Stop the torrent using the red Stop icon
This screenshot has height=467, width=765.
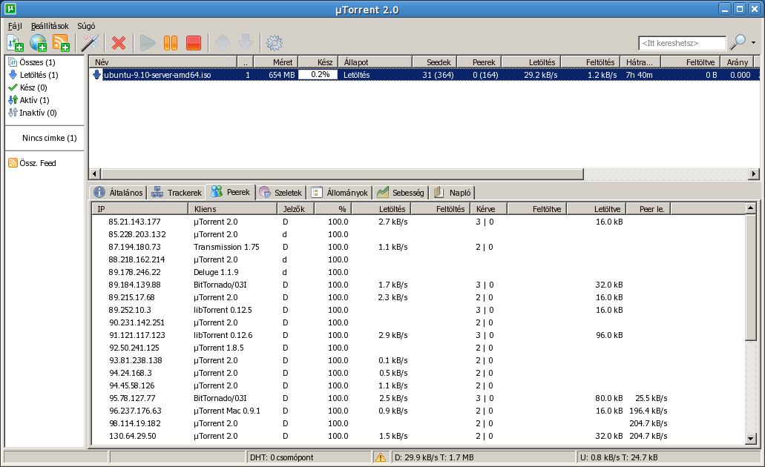[194, 43]
